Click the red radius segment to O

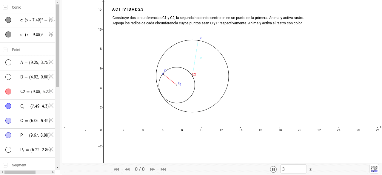coord(170,79)
